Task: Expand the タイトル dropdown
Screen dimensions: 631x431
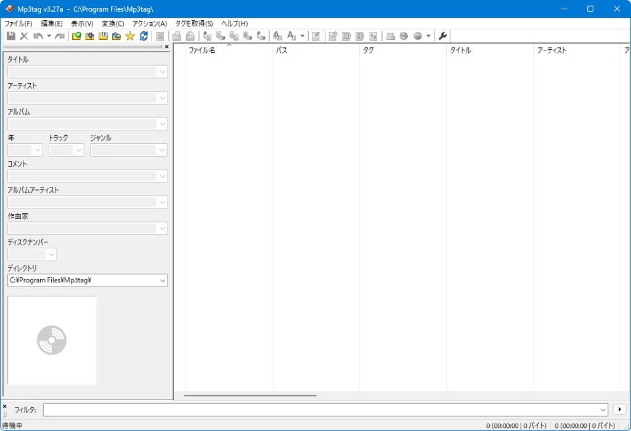Action: [162, 72]
